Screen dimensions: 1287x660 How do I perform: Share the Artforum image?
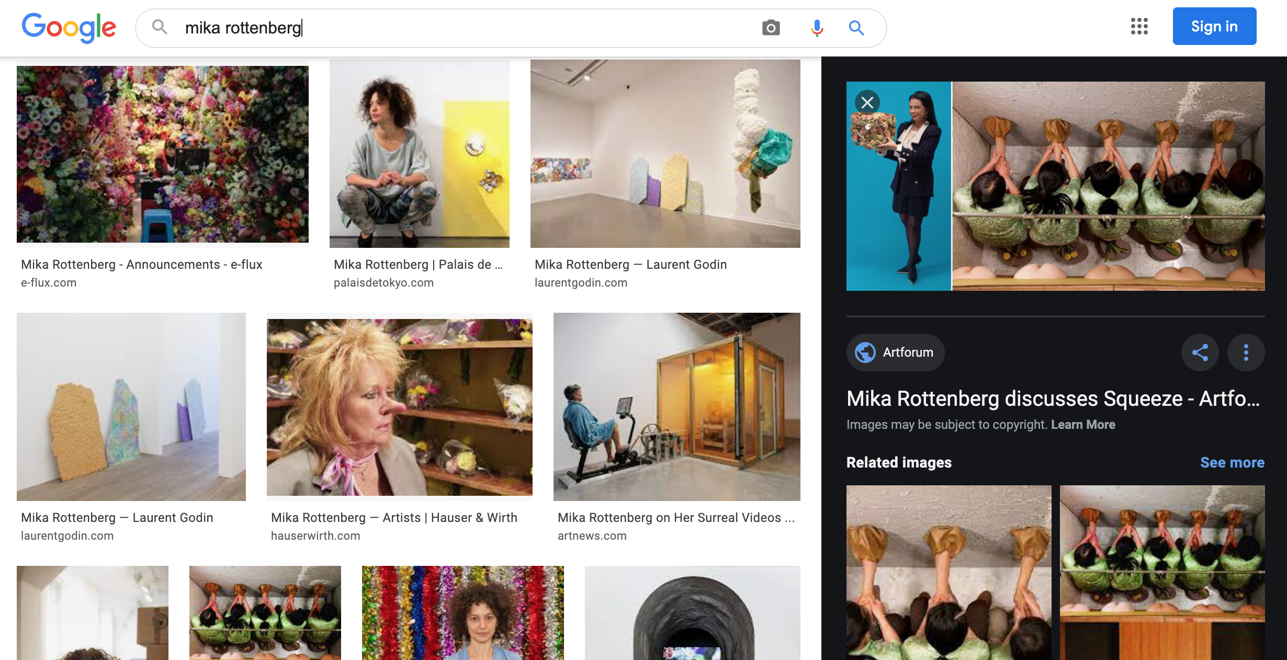click(1200, 352)
